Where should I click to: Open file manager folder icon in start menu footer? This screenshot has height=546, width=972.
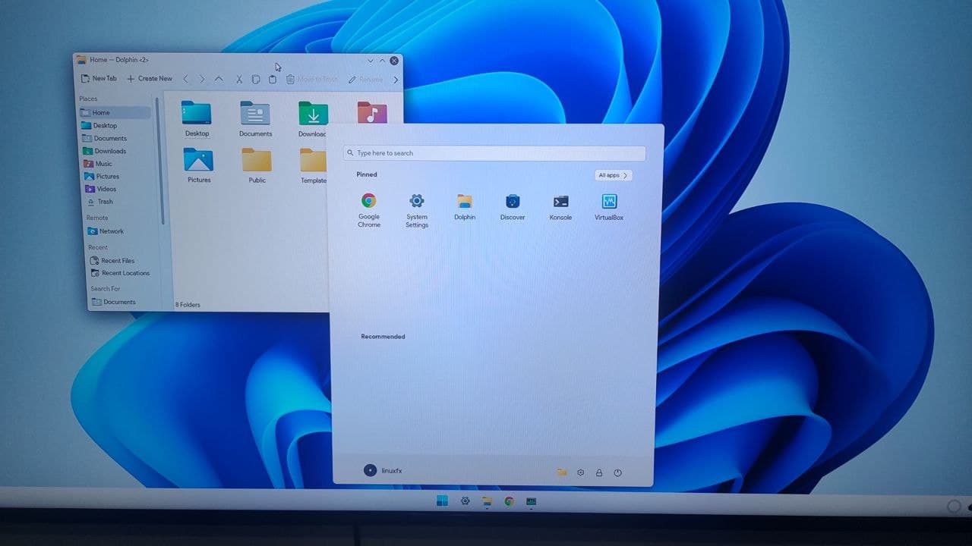point(562,472)
